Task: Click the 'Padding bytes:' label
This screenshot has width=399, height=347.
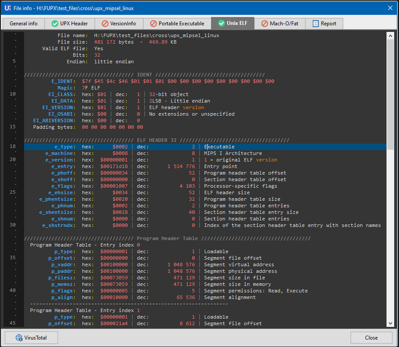Action: (54, 127)
